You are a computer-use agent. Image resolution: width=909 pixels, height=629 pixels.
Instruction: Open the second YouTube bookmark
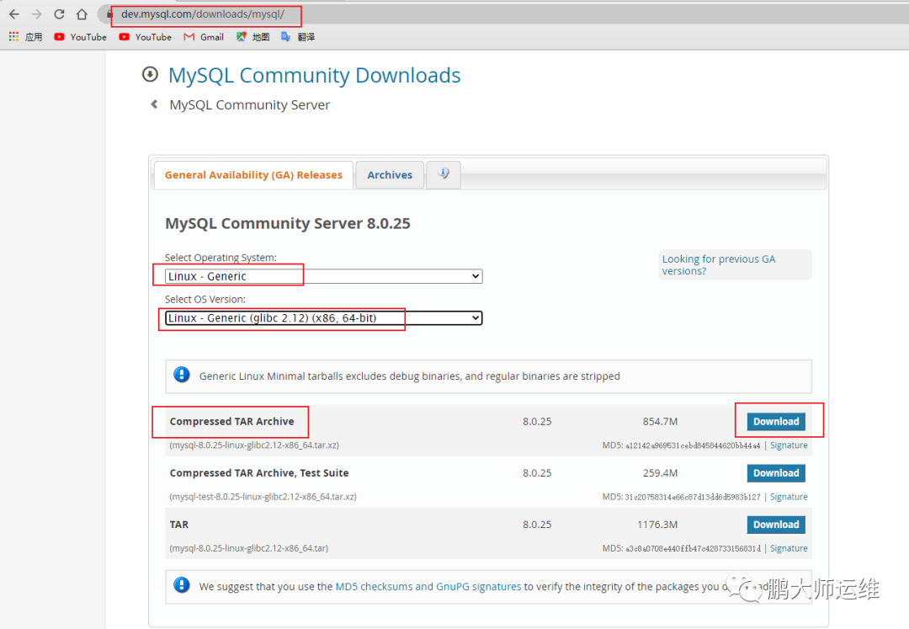[x=146, y=36]
